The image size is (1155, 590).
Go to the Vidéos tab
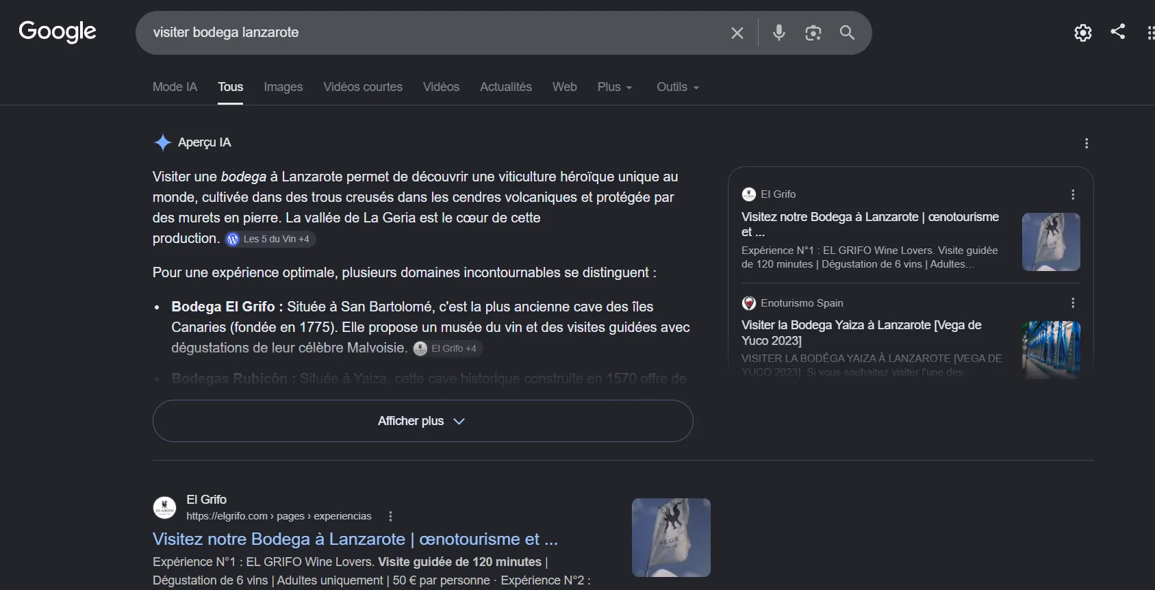441,87
